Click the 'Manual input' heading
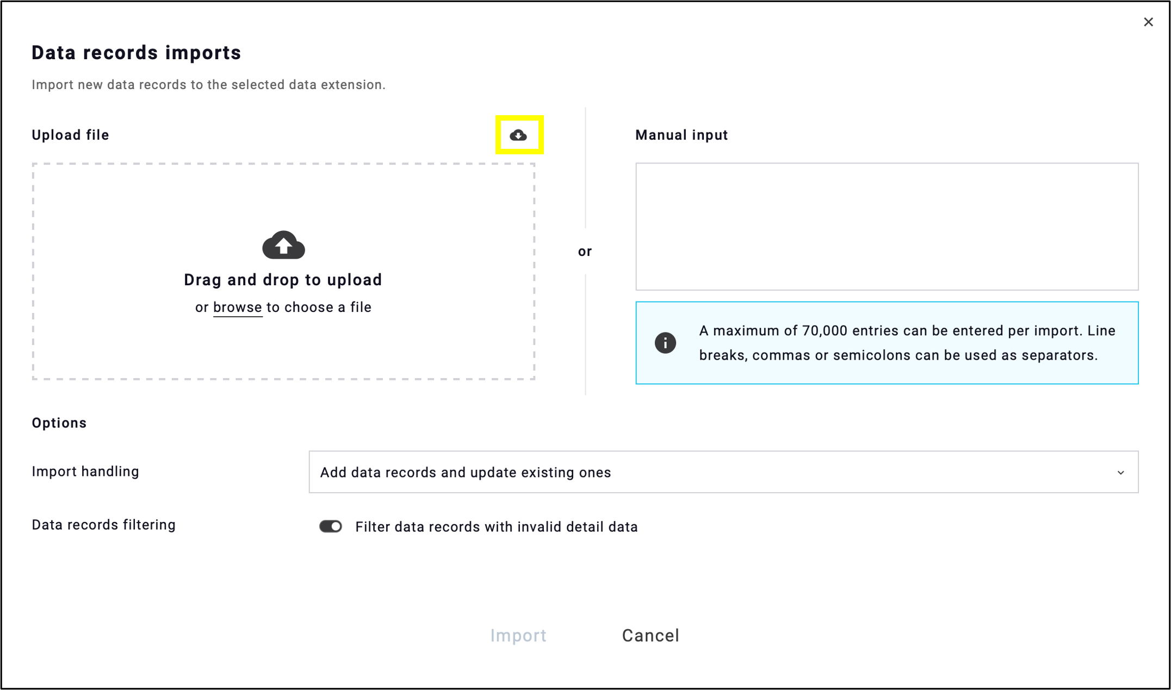The width and height of the screenshot is (1171, 690). tap(681, 135)
